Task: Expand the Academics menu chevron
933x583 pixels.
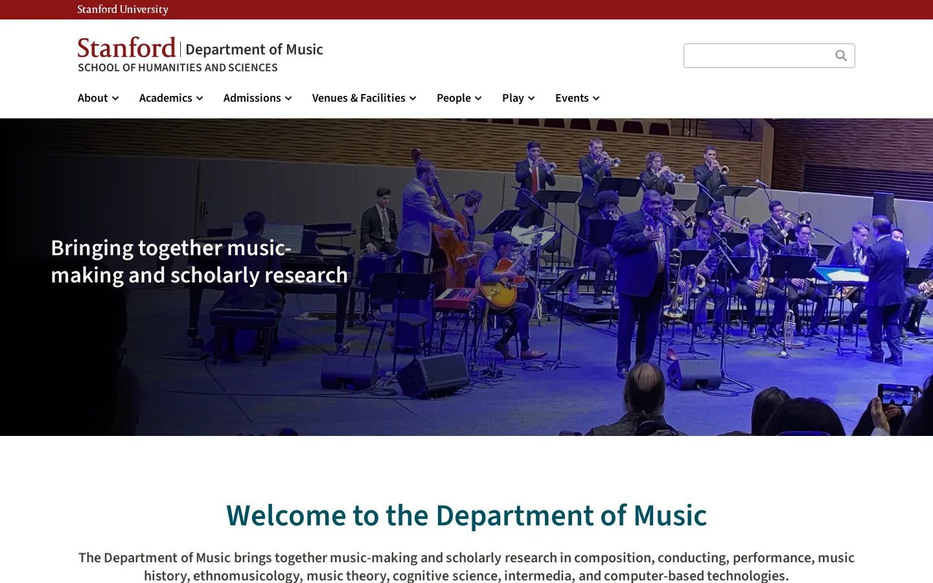Action: pyautogui.click(x=200, y=98)
